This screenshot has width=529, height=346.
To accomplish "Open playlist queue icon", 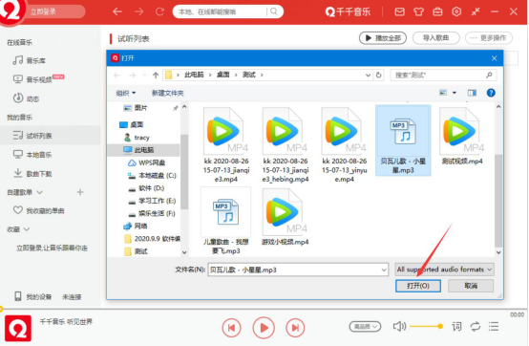I will (494, 327).
